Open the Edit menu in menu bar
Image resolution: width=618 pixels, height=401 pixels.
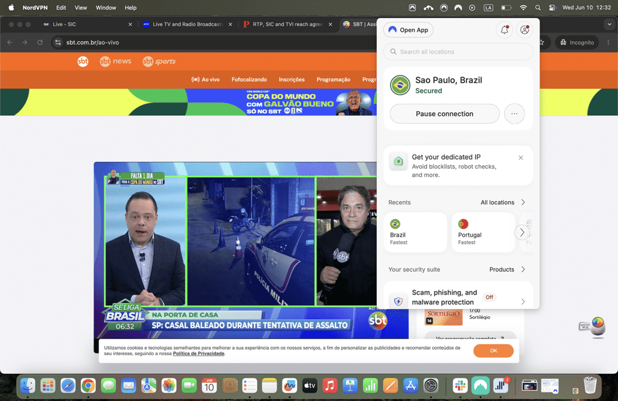(x=61, y=7)
